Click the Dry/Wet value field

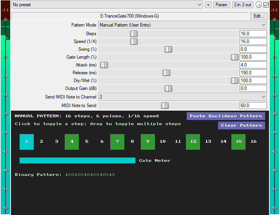coord(253,81)
